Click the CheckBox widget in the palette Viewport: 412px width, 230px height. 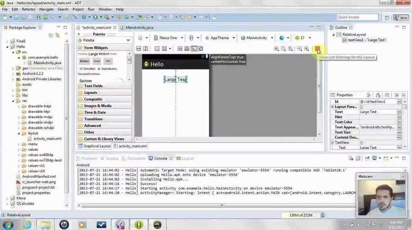pyautogui.click(x=87, y=69)
